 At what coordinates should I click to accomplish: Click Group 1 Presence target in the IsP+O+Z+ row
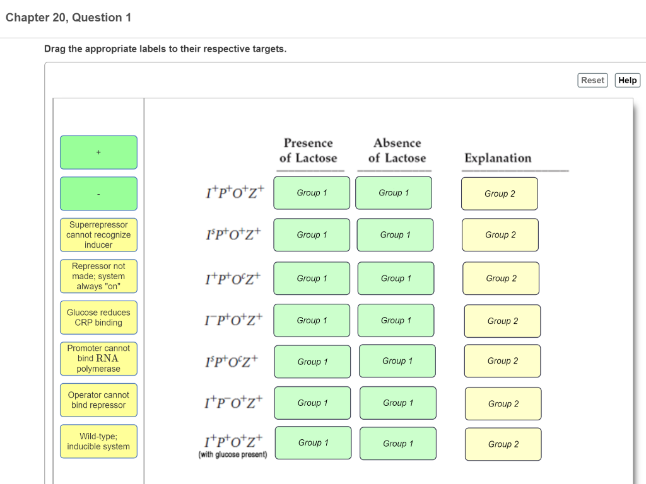point(312,234)
